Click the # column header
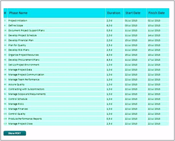The image size is (175, 141). (x=5, y=13)
